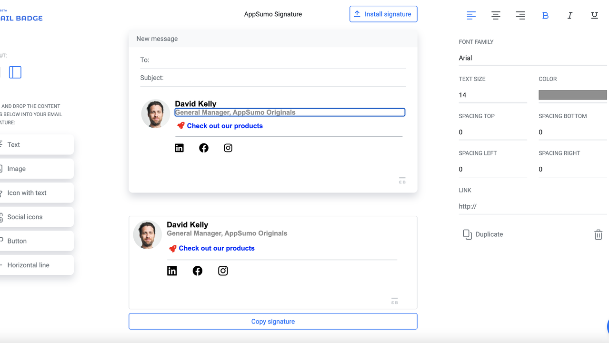Duplicate the selected element
The image size is (609, 343).
coord(483,234)
